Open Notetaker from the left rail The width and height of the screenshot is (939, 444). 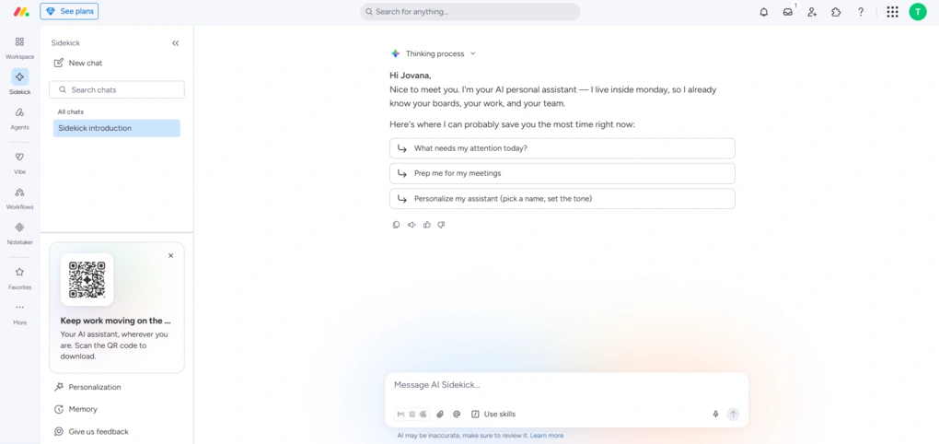tap(19, 234)
